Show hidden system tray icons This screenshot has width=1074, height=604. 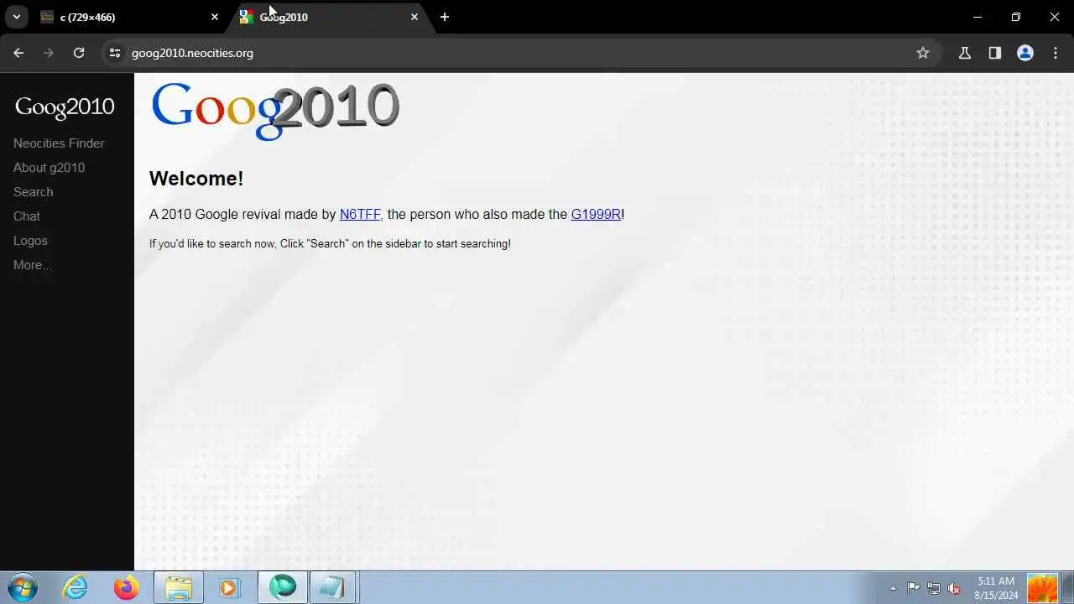pyautogui.click(x=893, y=588)
